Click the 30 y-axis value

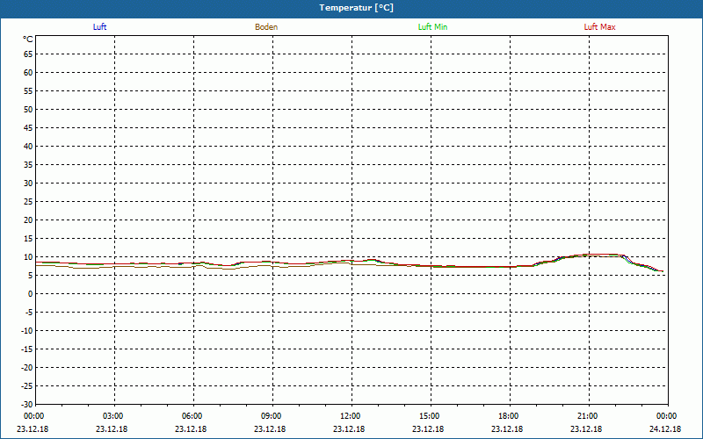[x=28, y=184]
